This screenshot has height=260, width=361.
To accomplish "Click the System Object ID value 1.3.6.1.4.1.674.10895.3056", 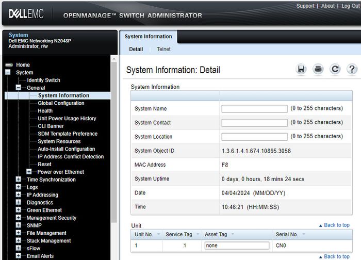I will click(256, 151).
